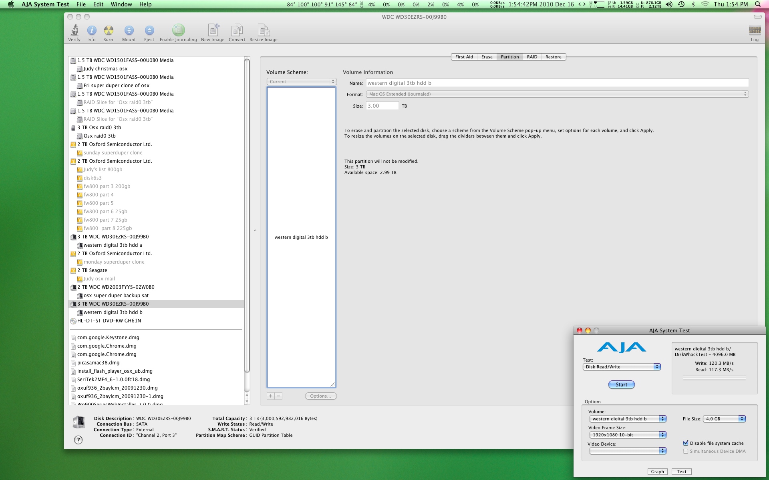The width and height of the screenshot is (769, 480).
Task: Click the volume Name input field
Action: click(557, 83)
